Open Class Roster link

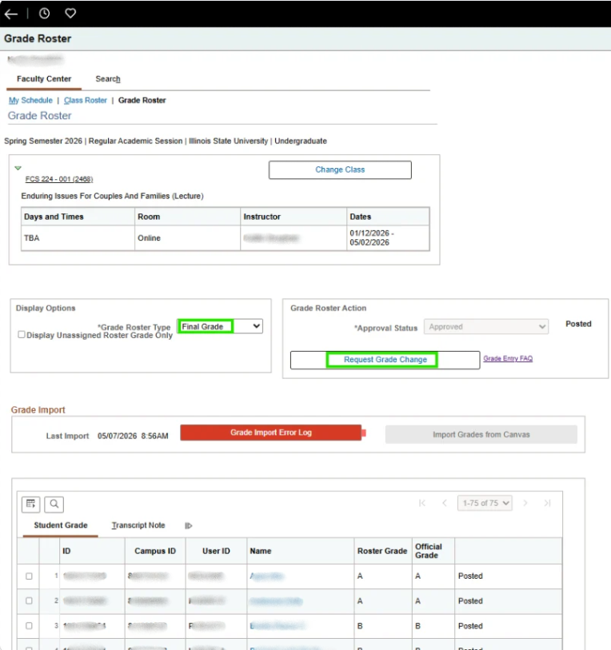point(86,100)
